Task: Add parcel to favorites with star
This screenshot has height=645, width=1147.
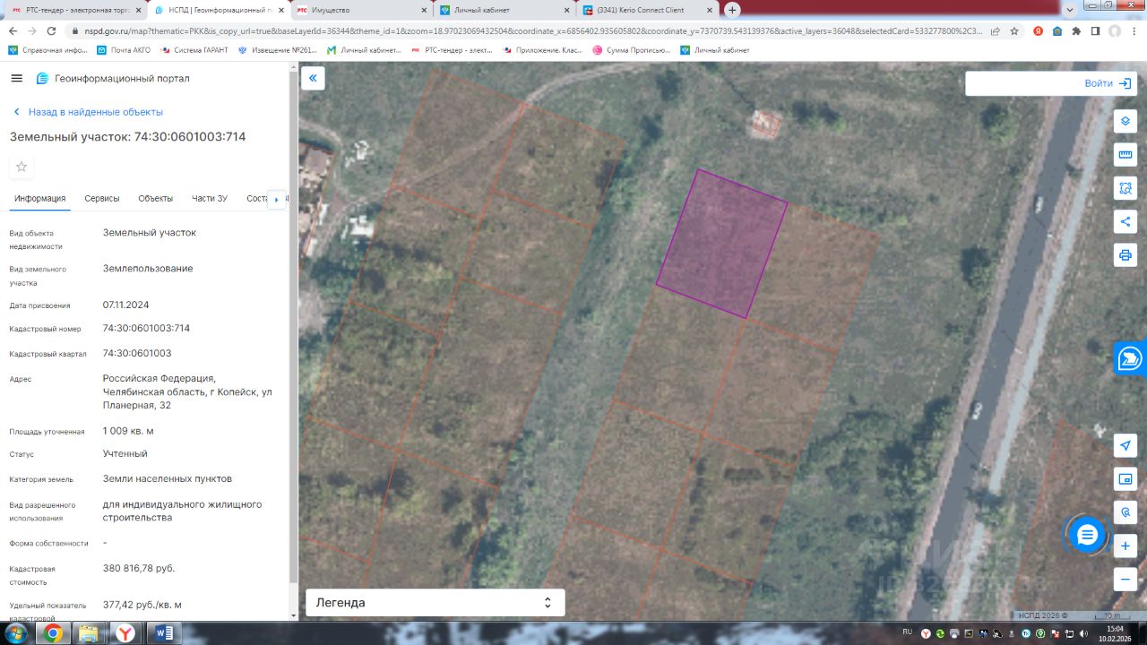Action: (22, 167)
